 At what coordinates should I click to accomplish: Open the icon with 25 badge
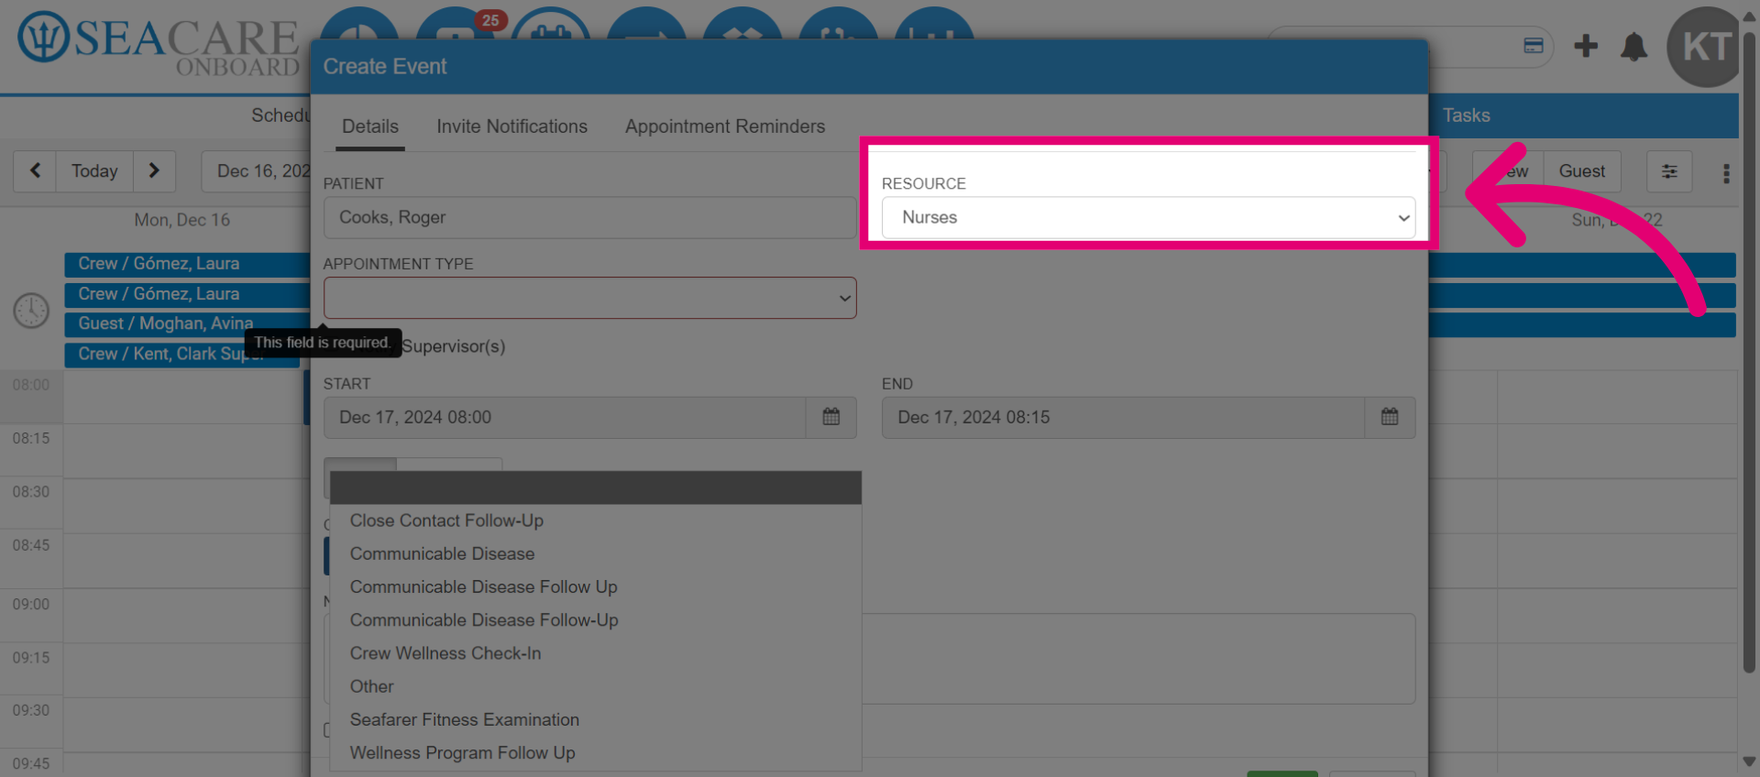click(x=456, y=24)
